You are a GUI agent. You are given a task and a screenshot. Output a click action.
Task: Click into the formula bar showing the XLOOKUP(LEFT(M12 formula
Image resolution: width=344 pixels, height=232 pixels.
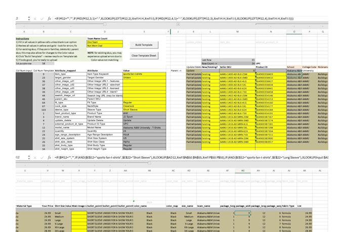click(190, 19)
